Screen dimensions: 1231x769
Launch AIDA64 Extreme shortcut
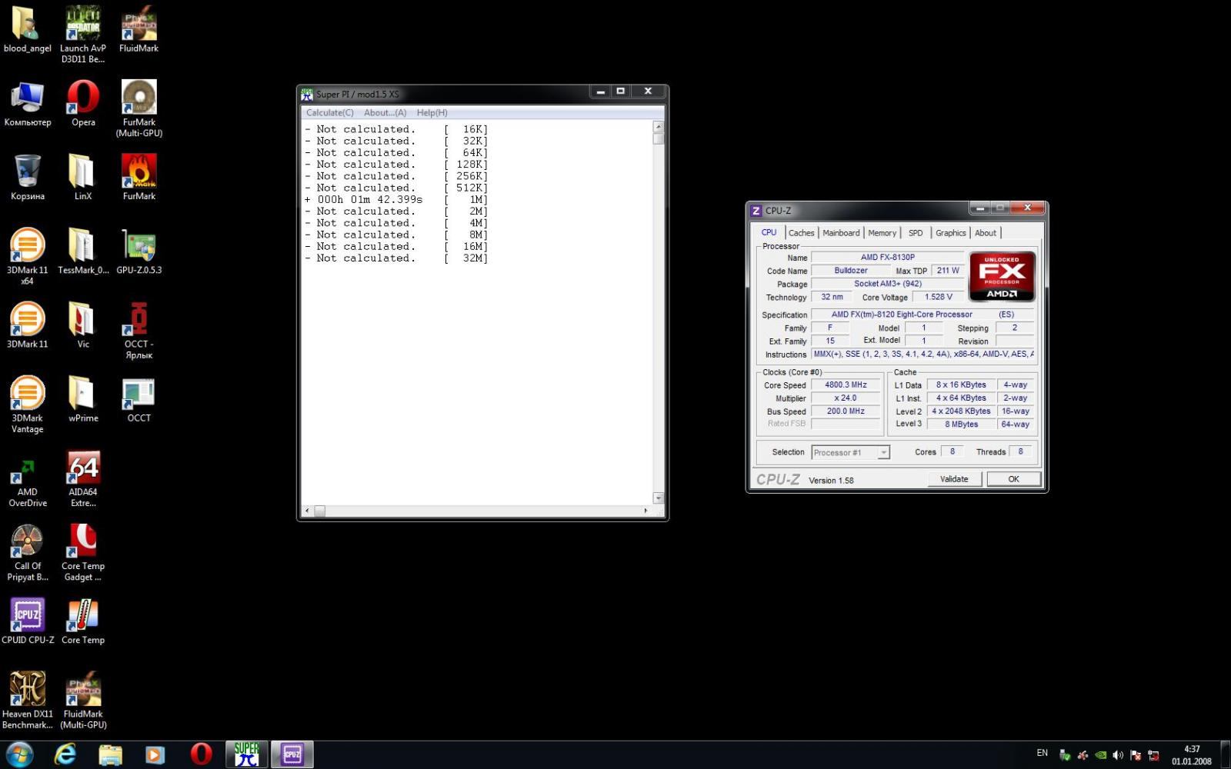coord(83,479)
